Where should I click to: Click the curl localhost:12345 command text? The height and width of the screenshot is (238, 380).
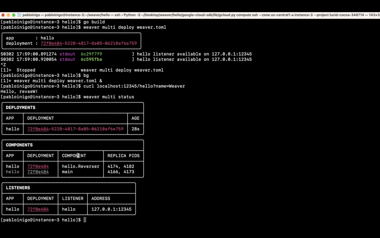pyautogui.click(x=134, y=86)
